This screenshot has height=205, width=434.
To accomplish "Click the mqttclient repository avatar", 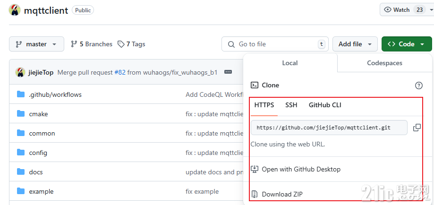I will (x=15, y=10).
